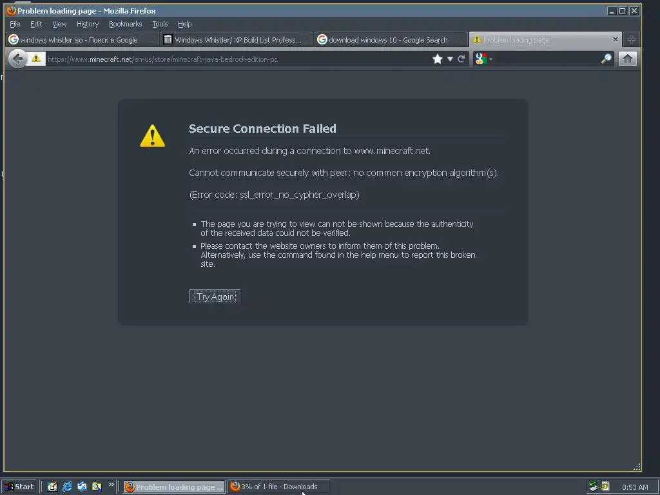Open the URL history dropdown arrow

pos(450,59)
